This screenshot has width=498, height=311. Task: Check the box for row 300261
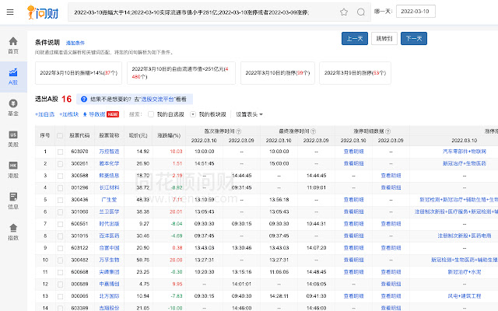click(x=60, y=164)
